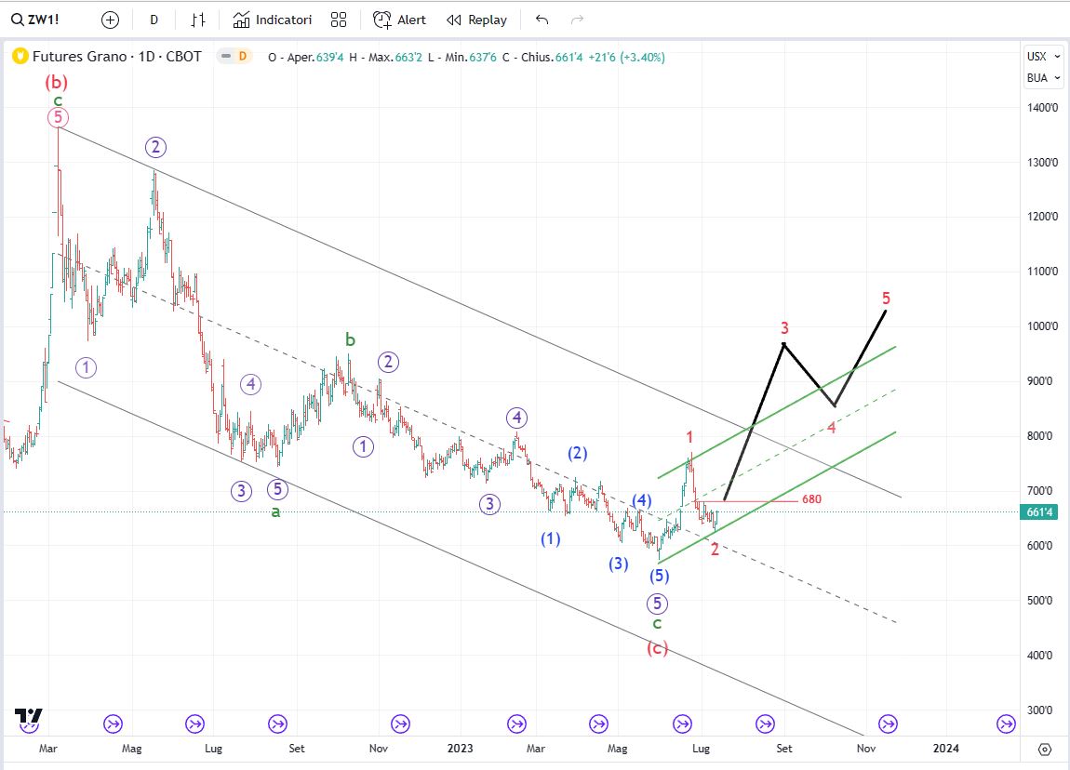Open the Indicatori panel

click(273, 20)
